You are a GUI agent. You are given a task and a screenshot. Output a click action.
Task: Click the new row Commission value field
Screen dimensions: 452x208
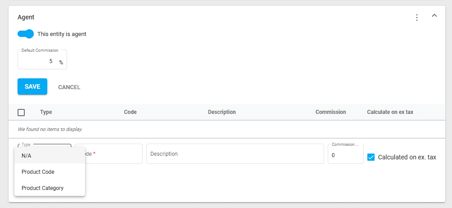coord(345,155)
